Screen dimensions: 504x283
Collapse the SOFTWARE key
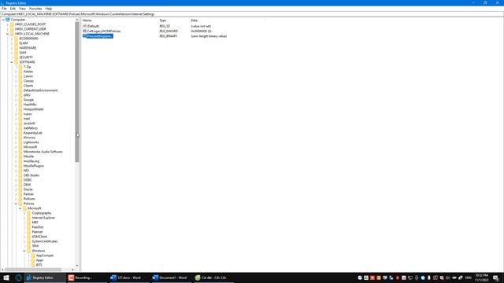[x=12, y=62]
